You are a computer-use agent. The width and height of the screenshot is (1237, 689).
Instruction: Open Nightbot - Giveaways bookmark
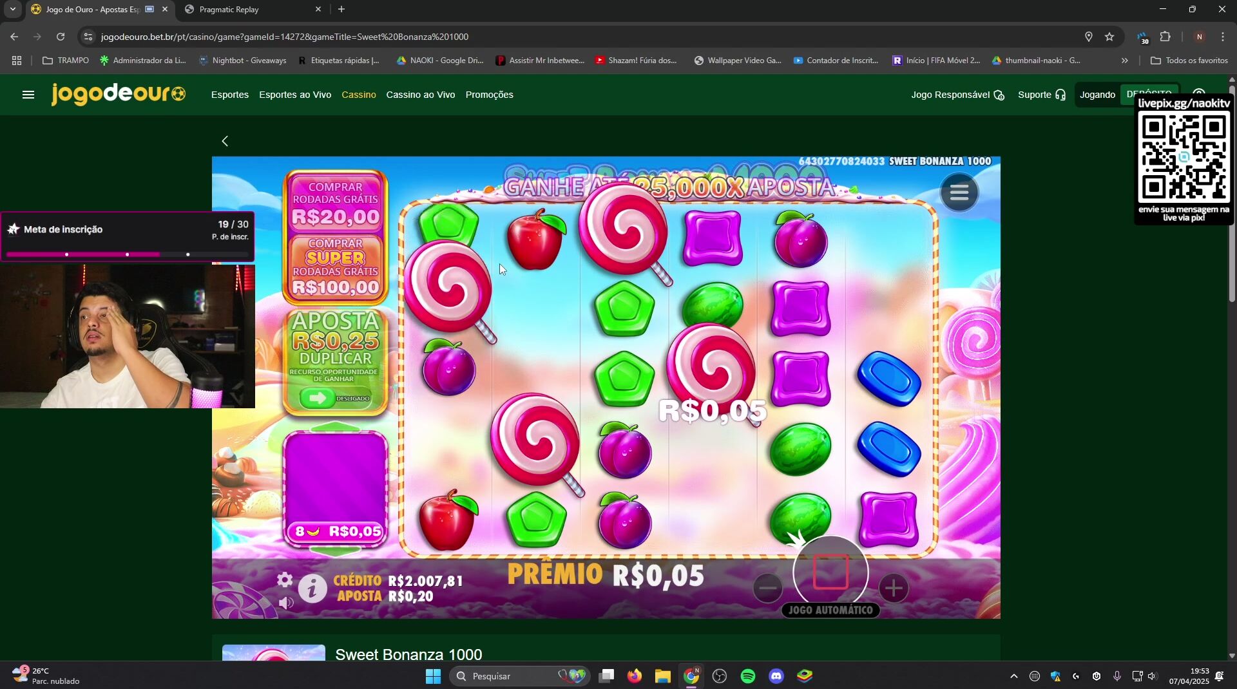point(242,61)
